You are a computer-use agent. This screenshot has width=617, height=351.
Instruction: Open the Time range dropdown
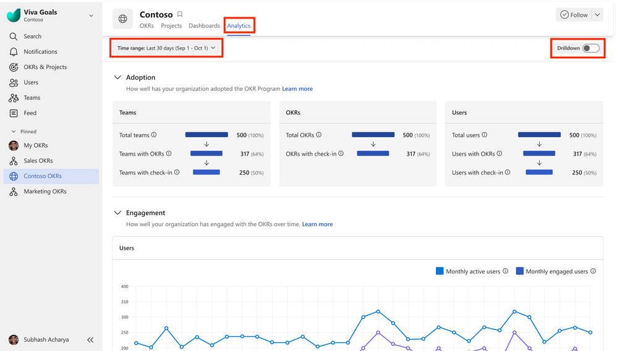point(166,48)
